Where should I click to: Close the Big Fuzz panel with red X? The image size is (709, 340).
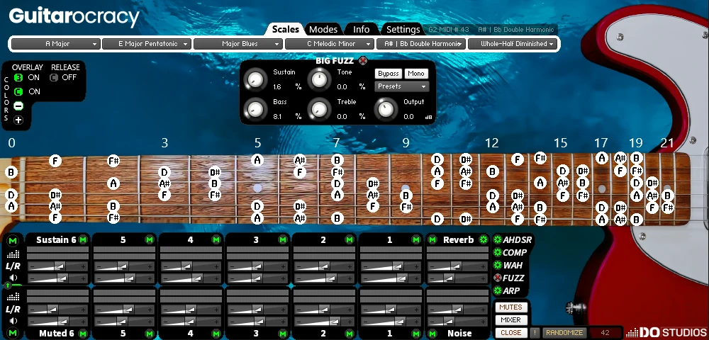(x=362, y=61)
